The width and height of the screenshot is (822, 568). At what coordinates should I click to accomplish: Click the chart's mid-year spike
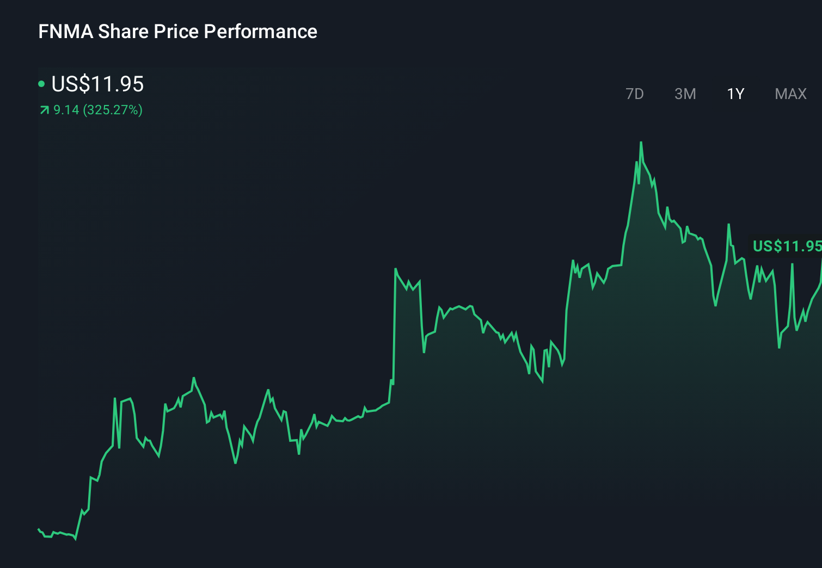[x=396, y=269]
